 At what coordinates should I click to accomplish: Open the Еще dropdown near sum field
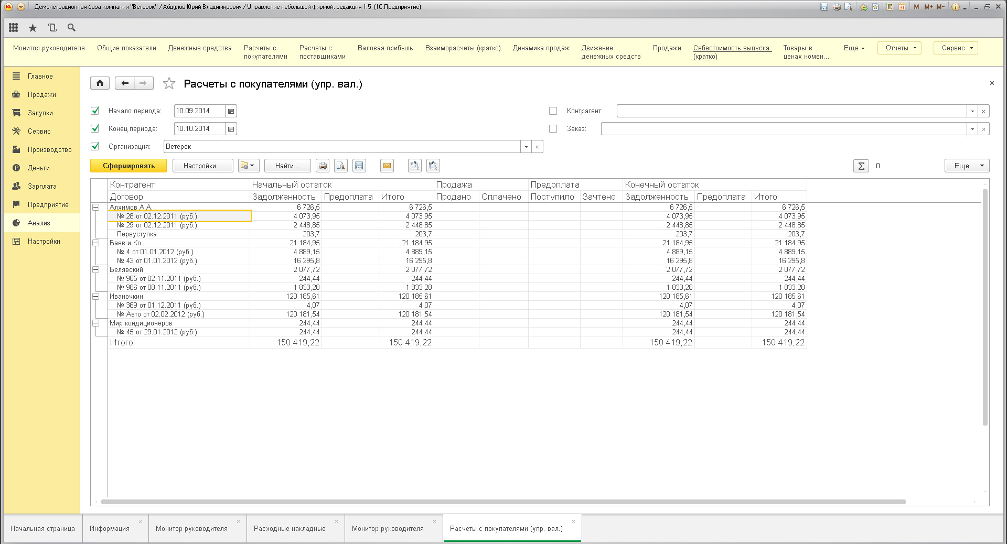[967, 166]
